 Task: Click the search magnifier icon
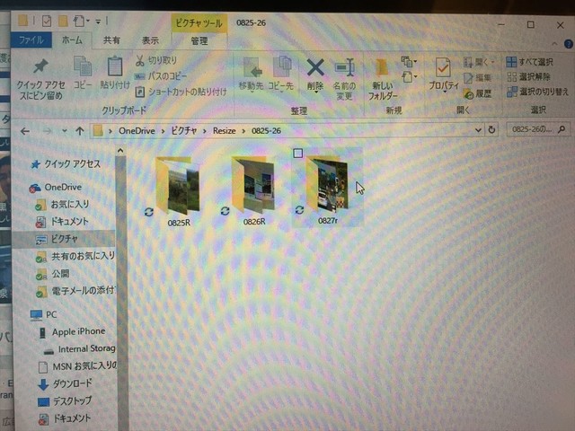click(x=562, y=129)
